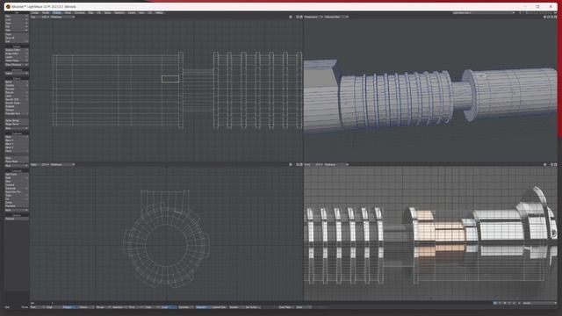
Task: Select the Rounder tool
Action: (x=17, y=89)
